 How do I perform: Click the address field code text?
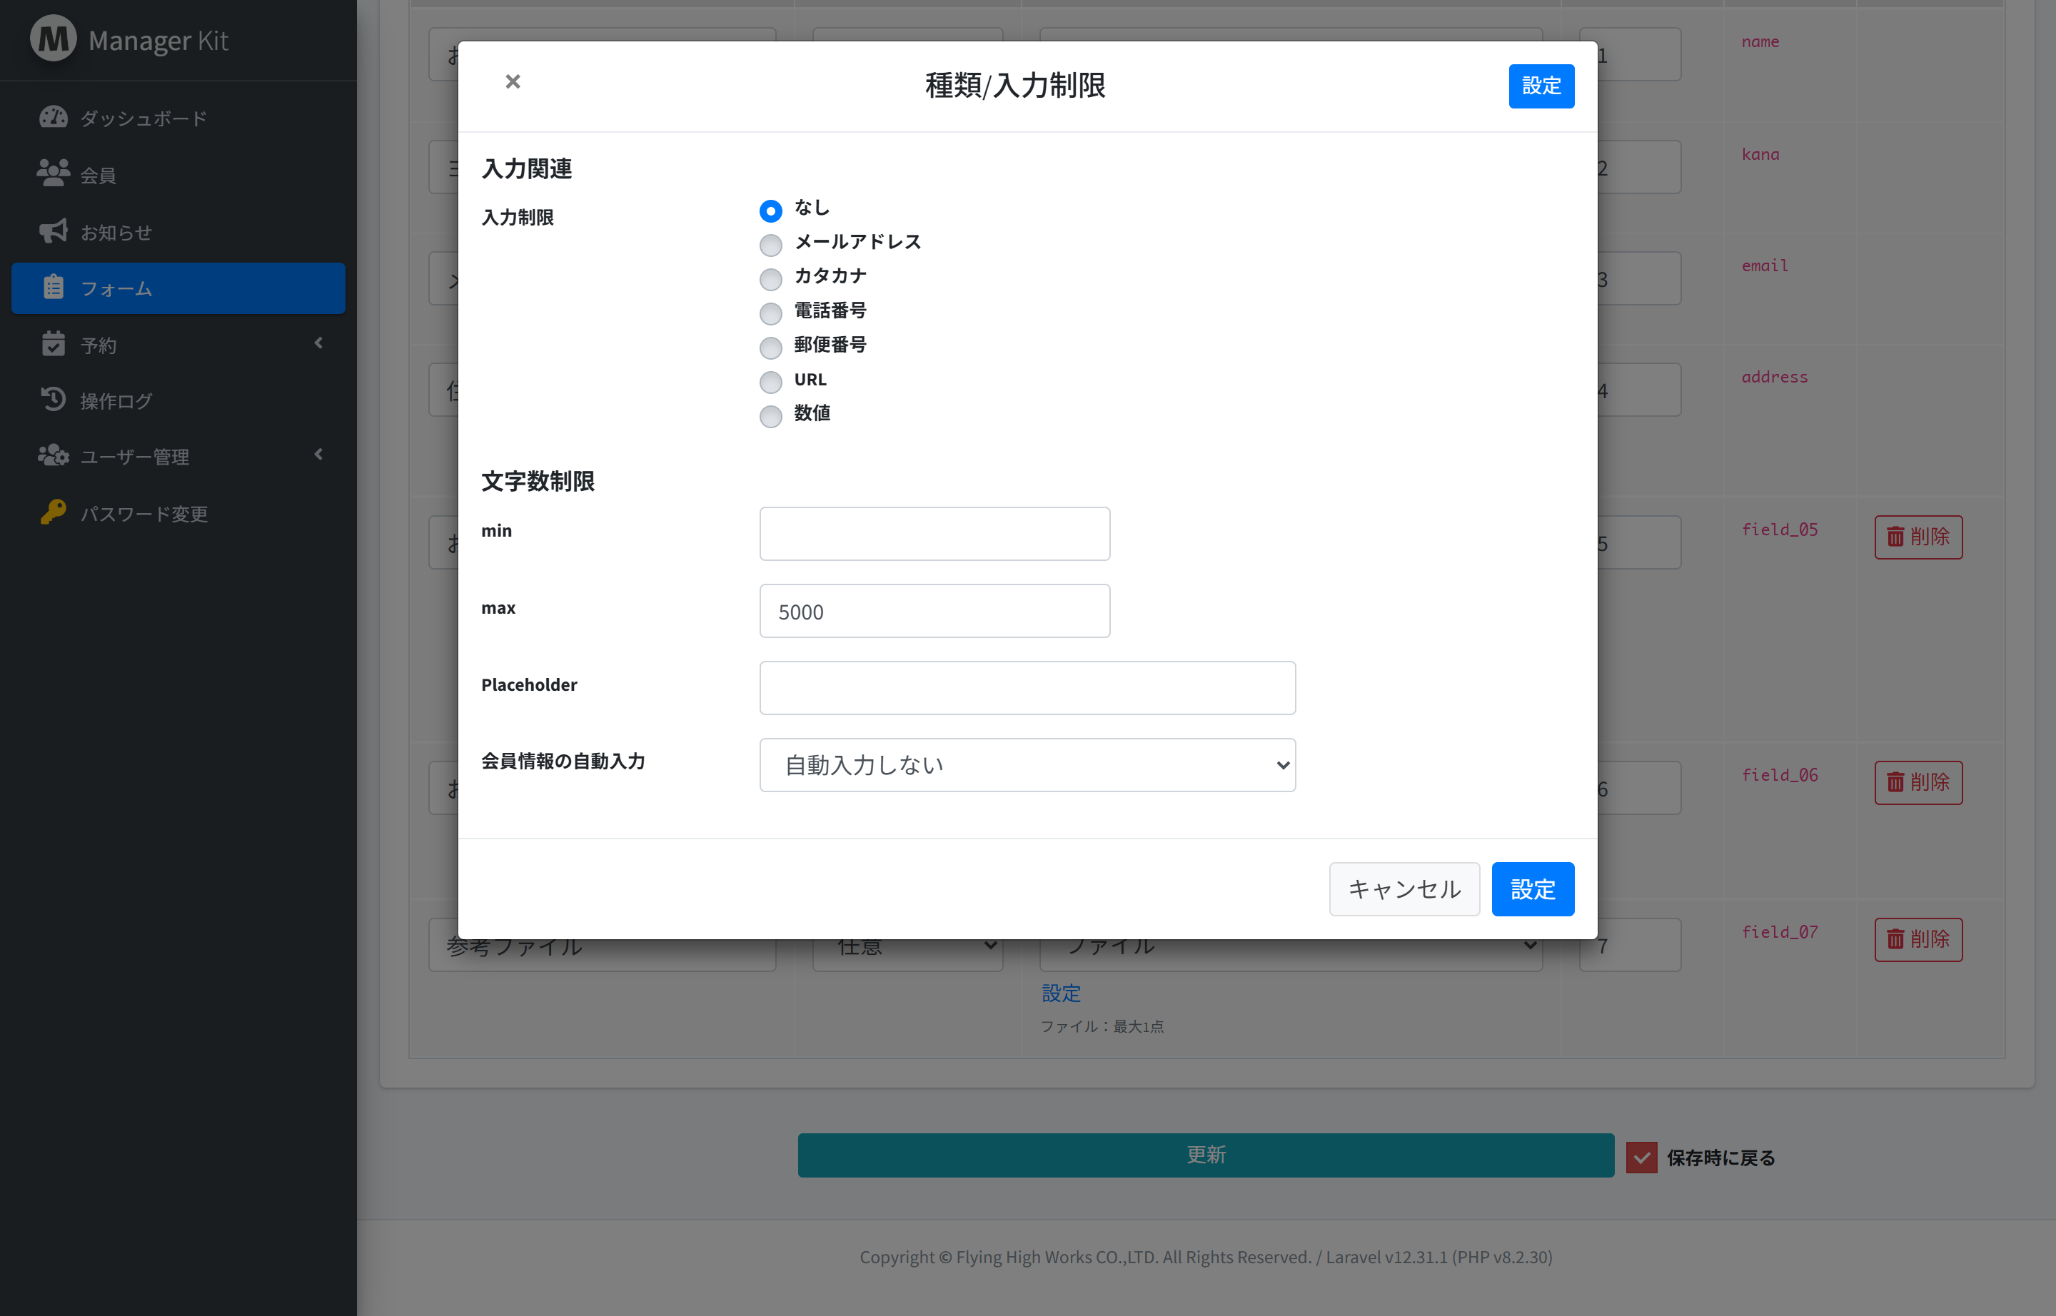(1775, 377)
